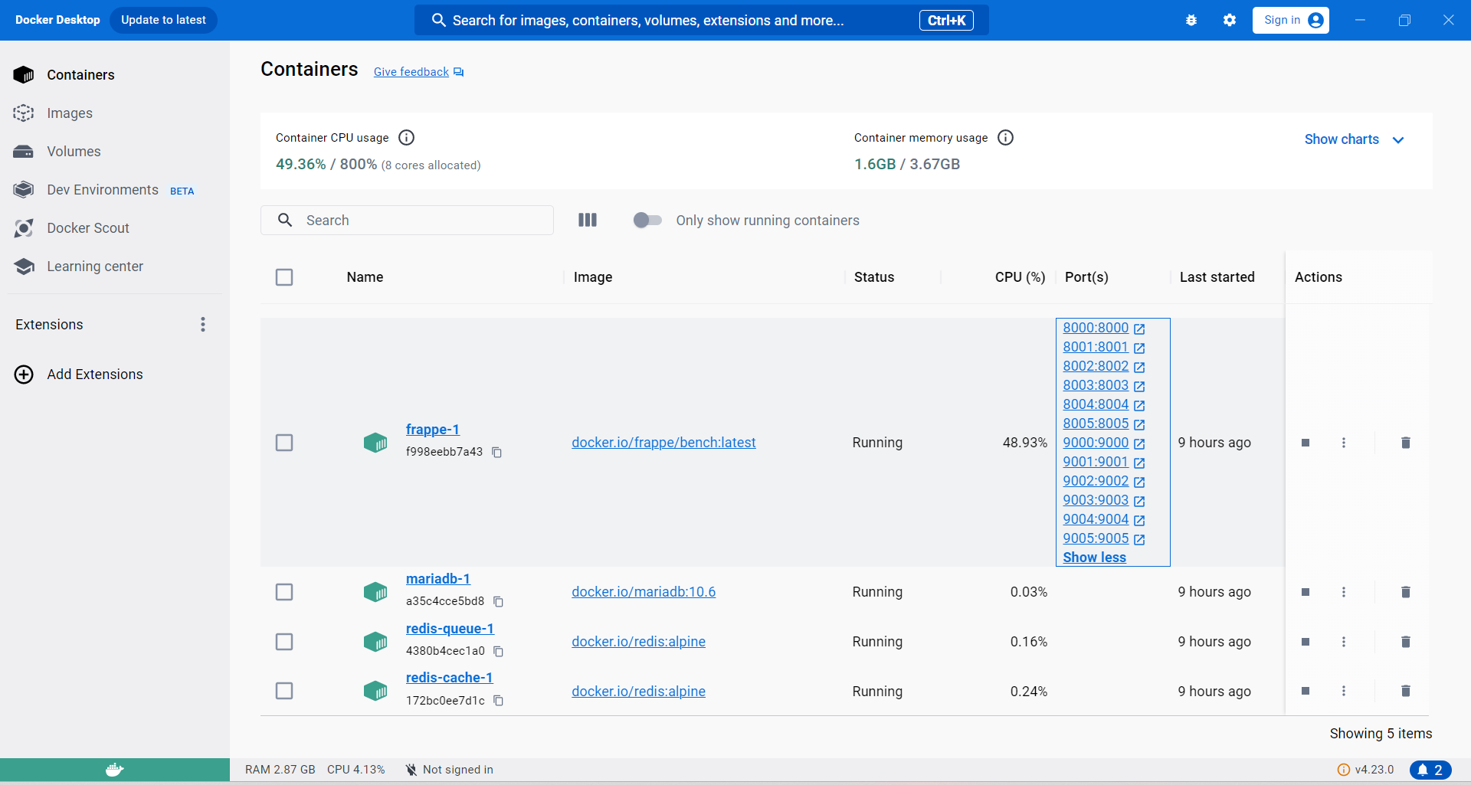Click the Not signed in status
1471x785 pixels.
tap(449, 770)
